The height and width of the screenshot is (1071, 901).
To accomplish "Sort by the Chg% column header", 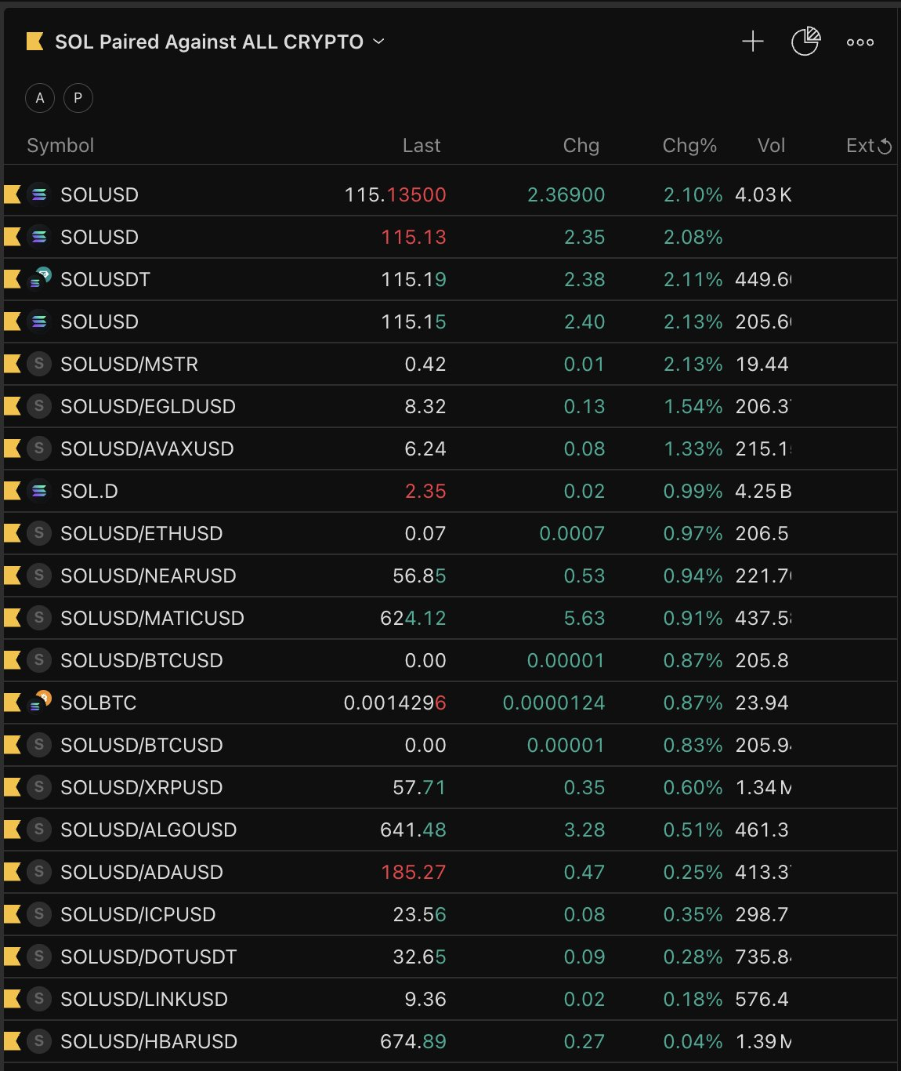I will 689,146.
